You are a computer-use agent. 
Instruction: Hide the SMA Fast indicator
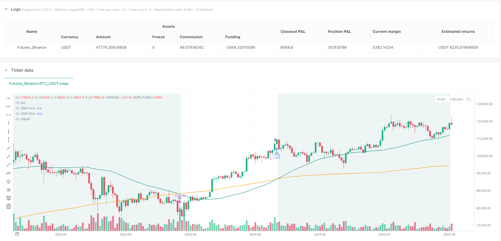(x=18, y=108)
